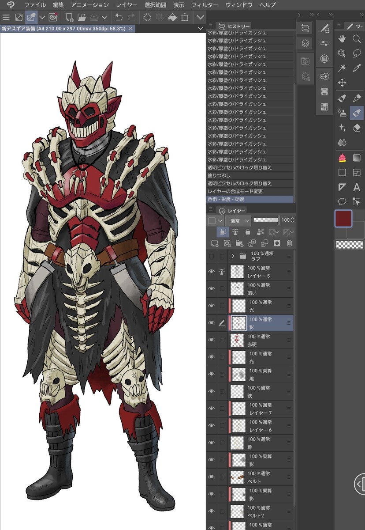
Task: Select the dark red main color swatch
Action: tap(343, 219)
